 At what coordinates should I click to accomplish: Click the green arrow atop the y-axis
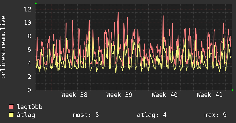tap(36, 3)
